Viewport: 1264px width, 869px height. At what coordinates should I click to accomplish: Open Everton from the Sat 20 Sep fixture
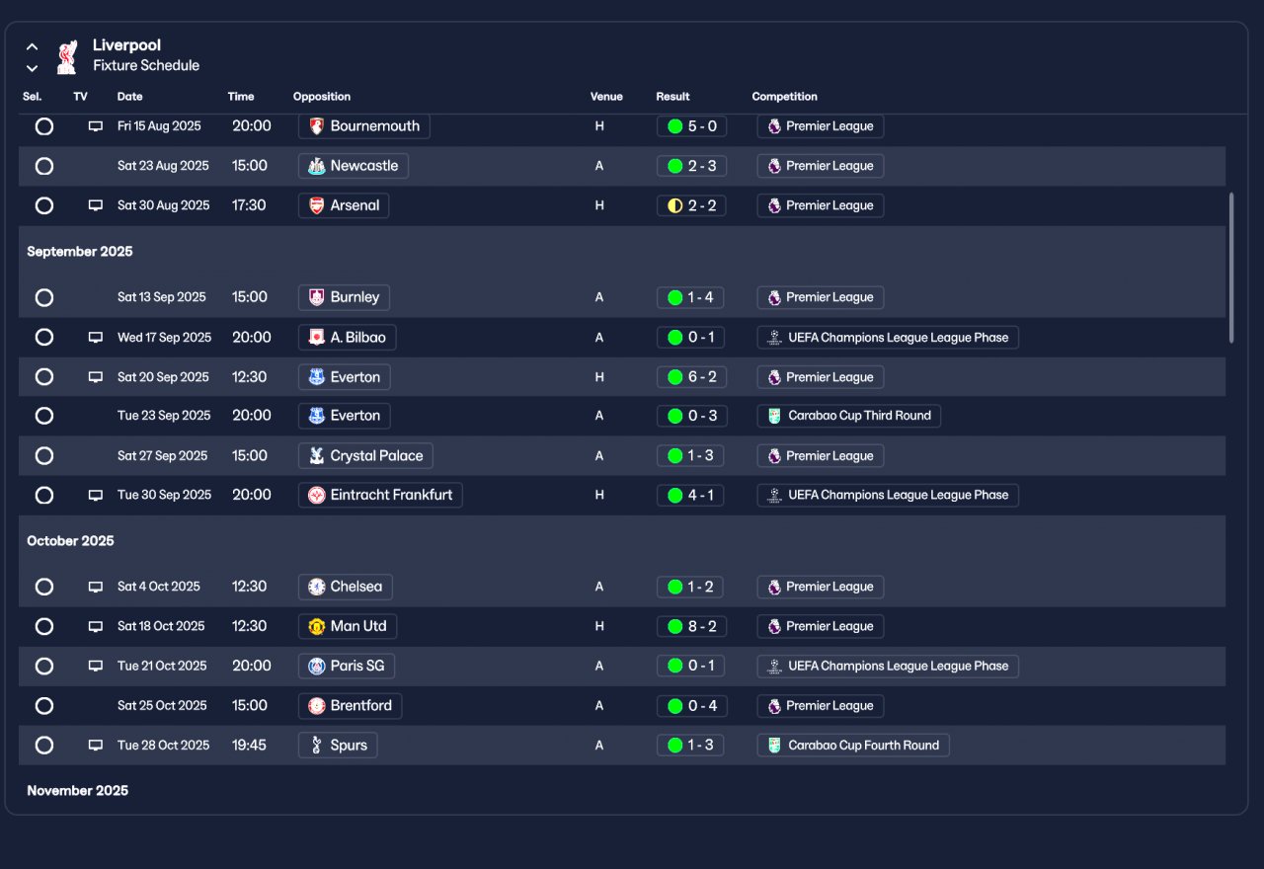[x=345, y=377]
